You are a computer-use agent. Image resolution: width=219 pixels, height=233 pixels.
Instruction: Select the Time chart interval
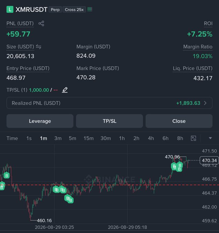(x=12, y=138)
